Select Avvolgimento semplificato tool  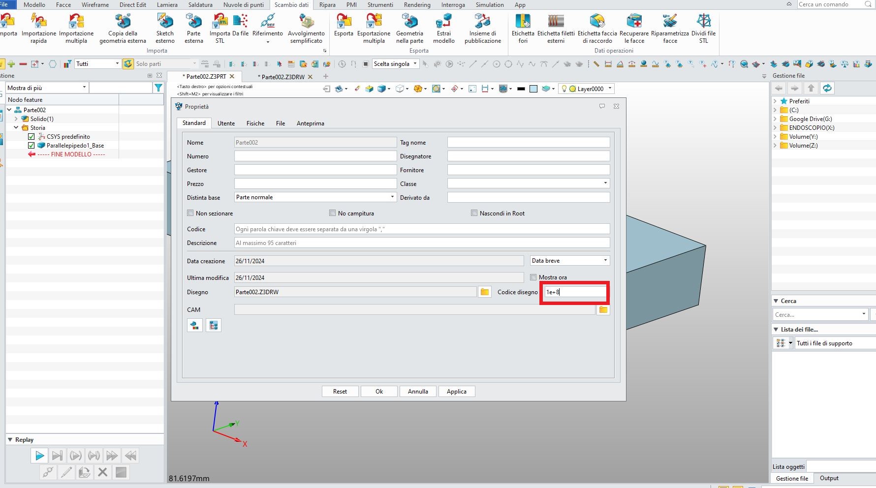coord(306,29)
